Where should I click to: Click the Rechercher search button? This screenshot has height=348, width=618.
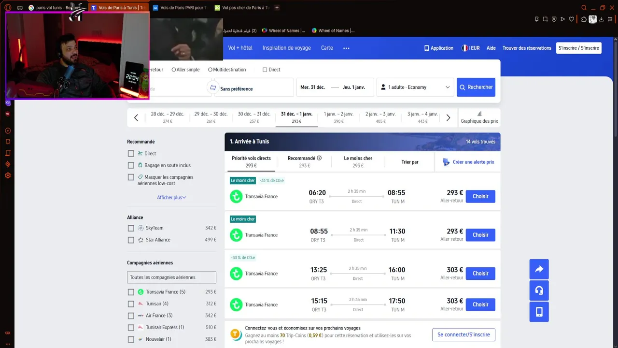(x=476, y=87)
